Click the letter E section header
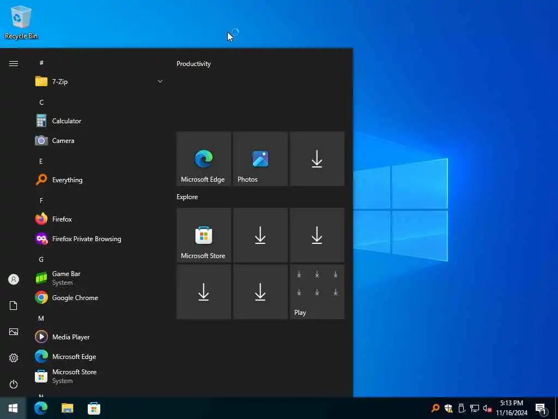 point(41,161)
